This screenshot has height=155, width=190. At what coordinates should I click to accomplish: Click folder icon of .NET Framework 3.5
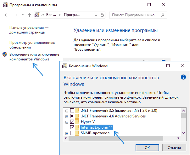pos(77,110)
